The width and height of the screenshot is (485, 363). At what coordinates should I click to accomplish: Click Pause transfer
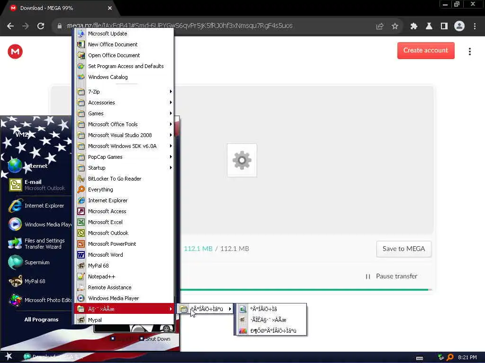392,276
